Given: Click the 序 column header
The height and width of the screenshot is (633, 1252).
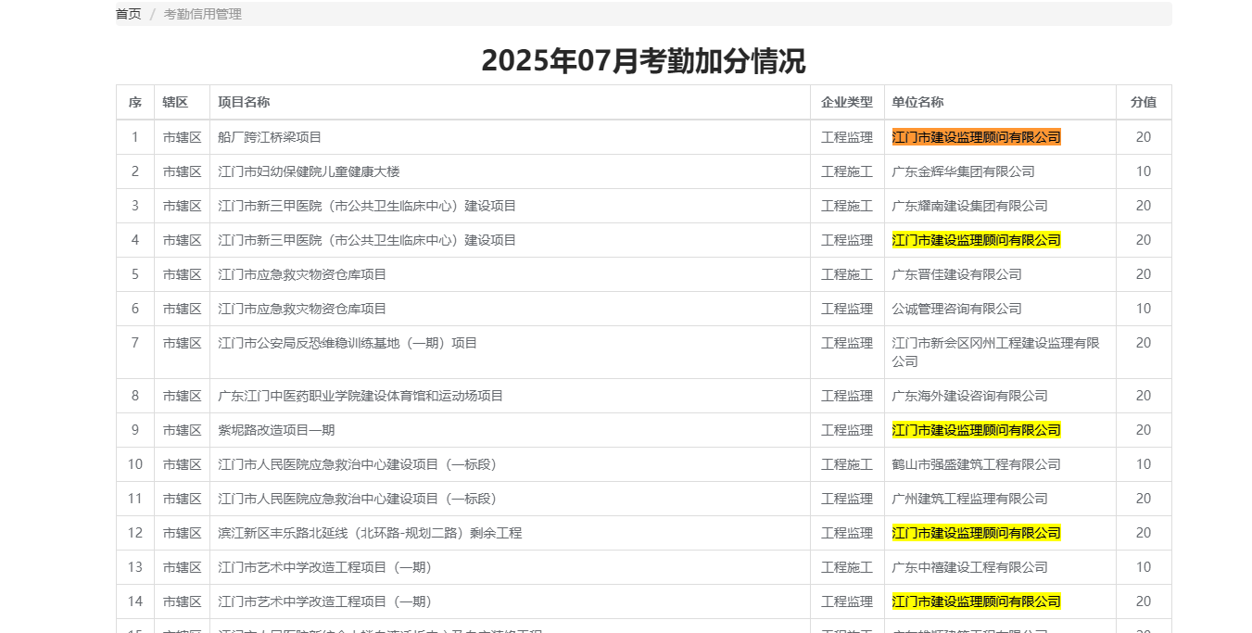Looking at the screenshot, I should 134,102.
